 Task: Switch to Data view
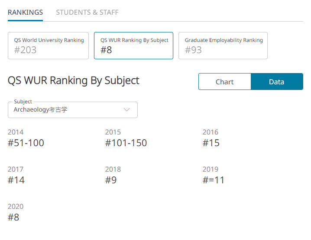(277, 82)
